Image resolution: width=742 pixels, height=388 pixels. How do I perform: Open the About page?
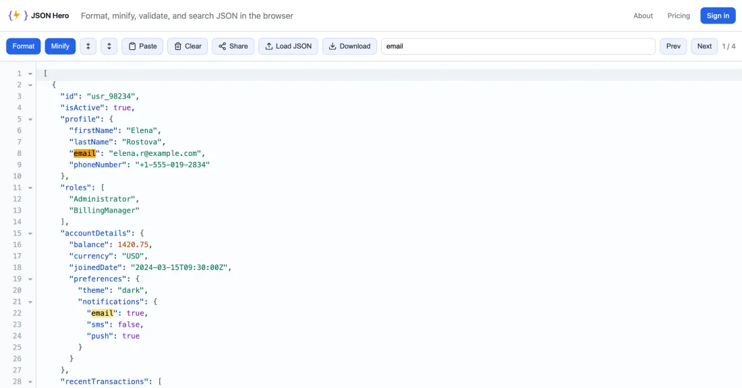coord(643,16)
